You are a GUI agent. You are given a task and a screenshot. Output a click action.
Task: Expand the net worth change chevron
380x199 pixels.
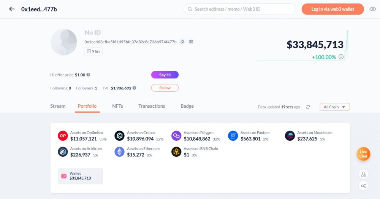coord(341,57)
